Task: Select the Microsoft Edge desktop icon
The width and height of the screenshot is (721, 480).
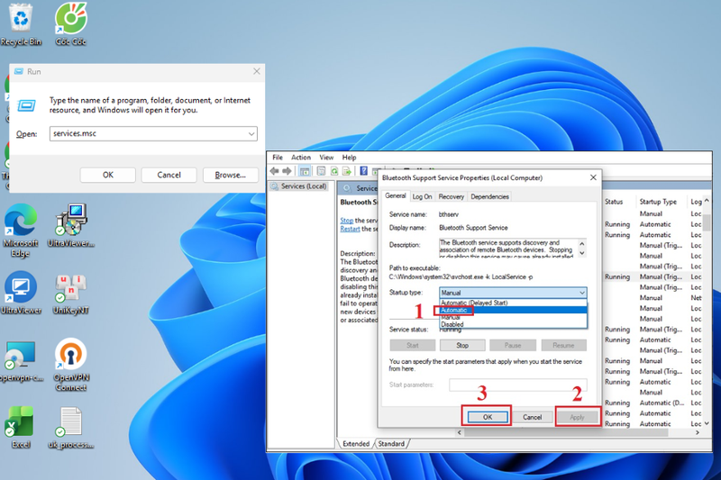Action: (x=21, y=231)
